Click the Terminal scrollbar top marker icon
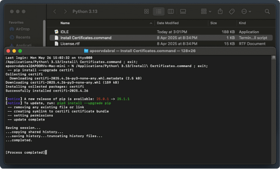 [274, 57]
